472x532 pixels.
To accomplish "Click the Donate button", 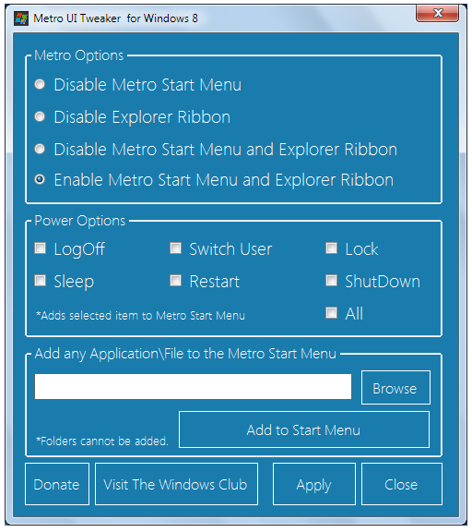I will pyautogui.click(x=57, y=484).
